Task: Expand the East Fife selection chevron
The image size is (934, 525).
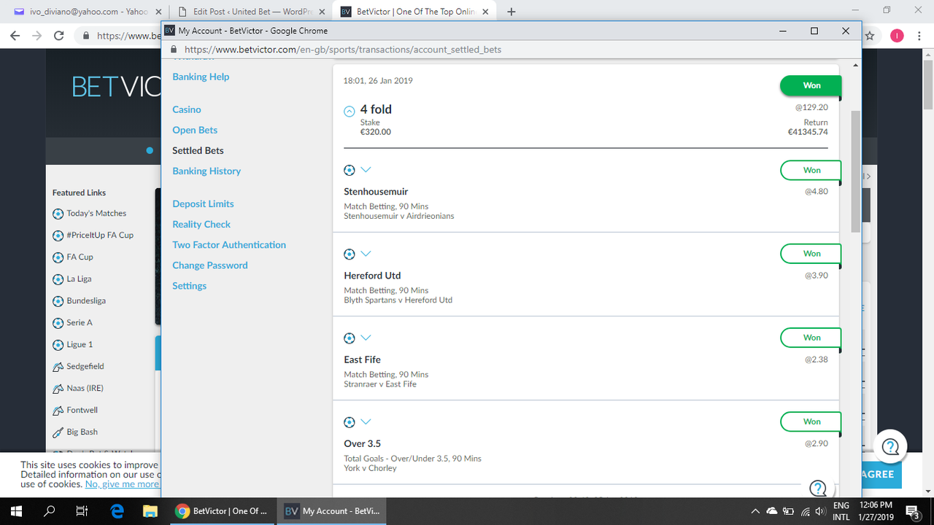Action: click(x=366, y=338)
